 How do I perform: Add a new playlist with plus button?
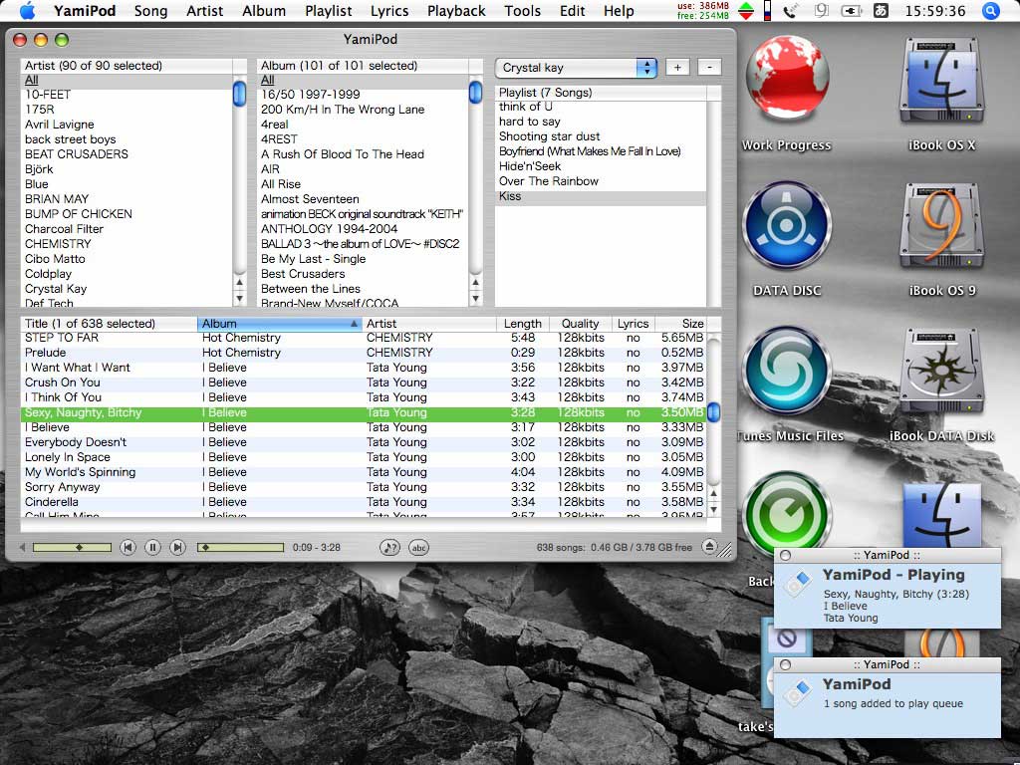677,68
